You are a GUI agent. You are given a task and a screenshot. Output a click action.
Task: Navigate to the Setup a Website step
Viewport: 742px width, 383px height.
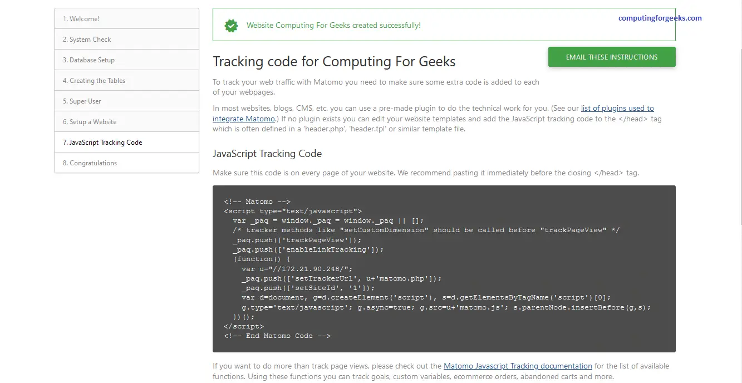pos(90,121)
